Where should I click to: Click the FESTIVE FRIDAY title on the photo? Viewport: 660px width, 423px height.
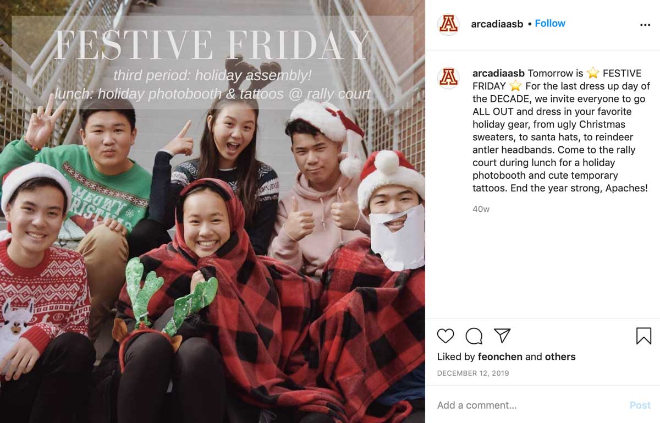(213, 45)
